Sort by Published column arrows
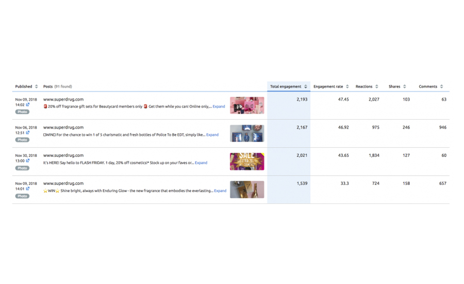This screenshot has width=464, height=284. [x=36, y=87]
